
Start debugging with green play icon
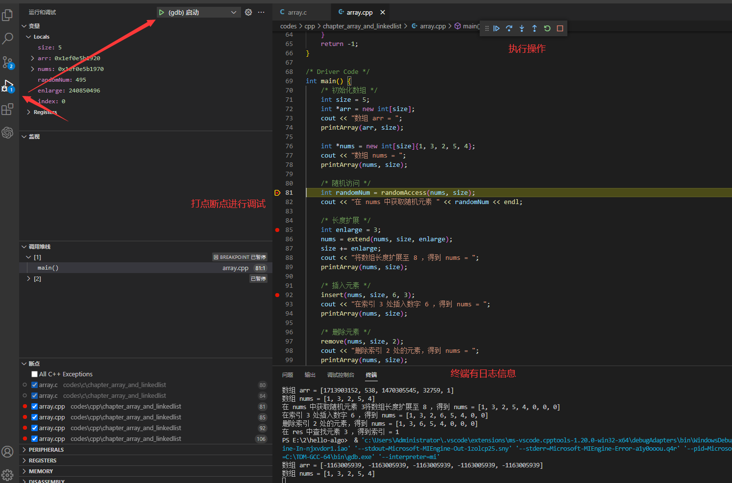pos(161,12)
